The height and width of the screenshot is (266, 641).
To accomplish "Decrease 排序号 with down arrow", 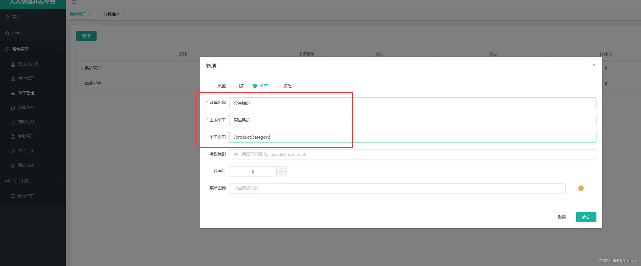I will pyautogui.click(x=281, y=174).
